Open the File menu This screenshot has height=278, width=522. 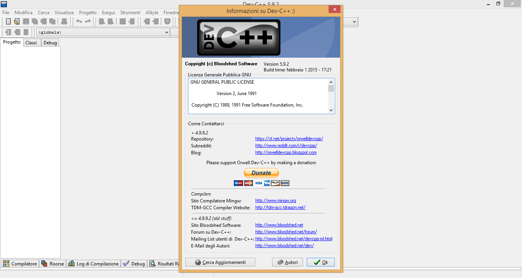click(6, 13)
